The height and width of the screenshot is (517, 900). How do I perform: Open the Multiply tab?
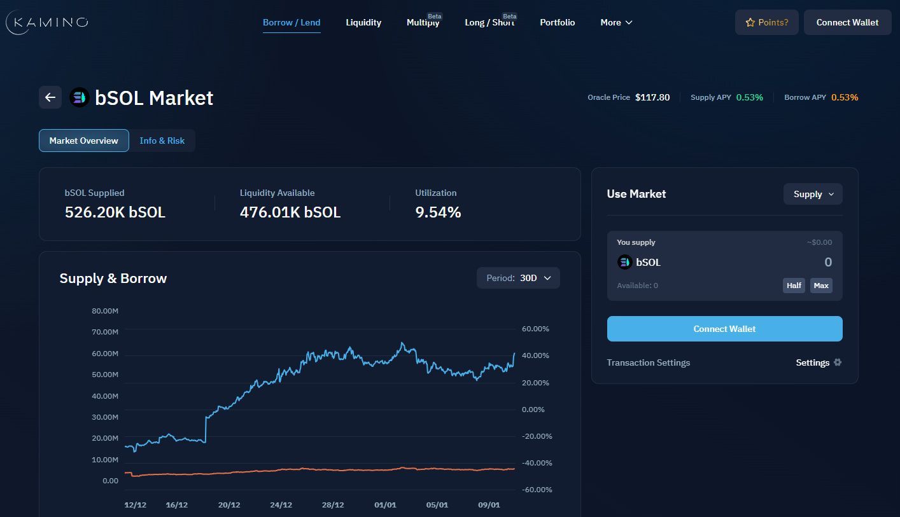click(423, 22)
